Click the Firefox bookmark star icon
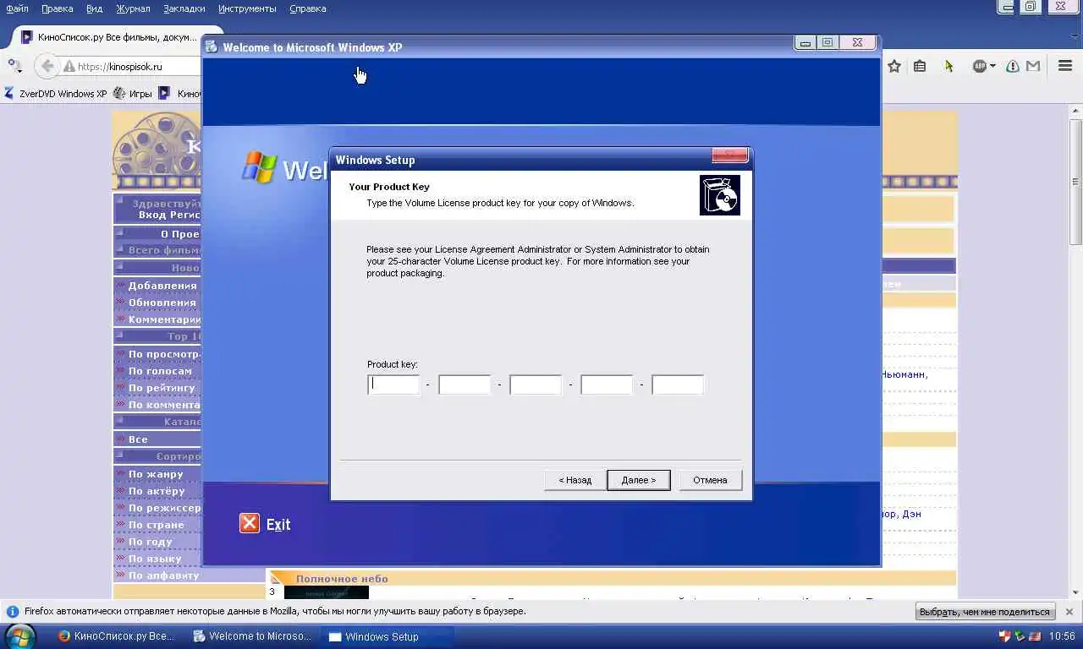This screenshot has height=649, width=1083. (894, 66)
